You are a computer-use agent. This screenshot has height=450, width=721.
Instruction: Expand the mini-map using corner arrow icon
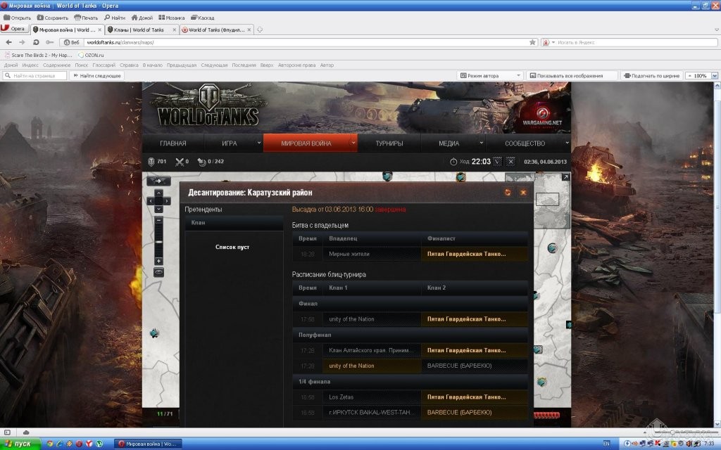click(x=565, y=177)
